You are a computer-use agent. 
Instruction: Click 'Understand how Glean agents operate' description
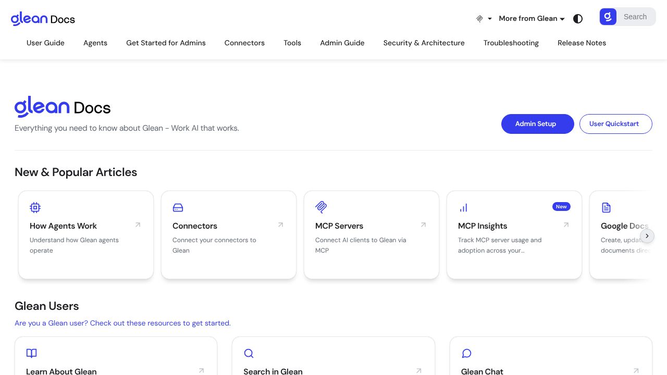pyautogui.click(x=74, y=245)
